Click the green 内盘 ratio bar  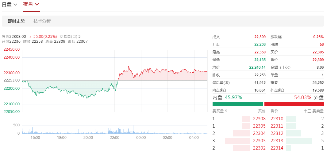[238, 104]
